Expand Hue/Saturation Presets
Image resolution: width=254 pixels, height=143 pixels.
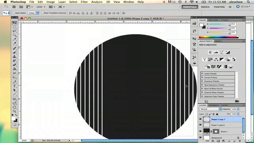pyautogui.click(x=202, y=85)
